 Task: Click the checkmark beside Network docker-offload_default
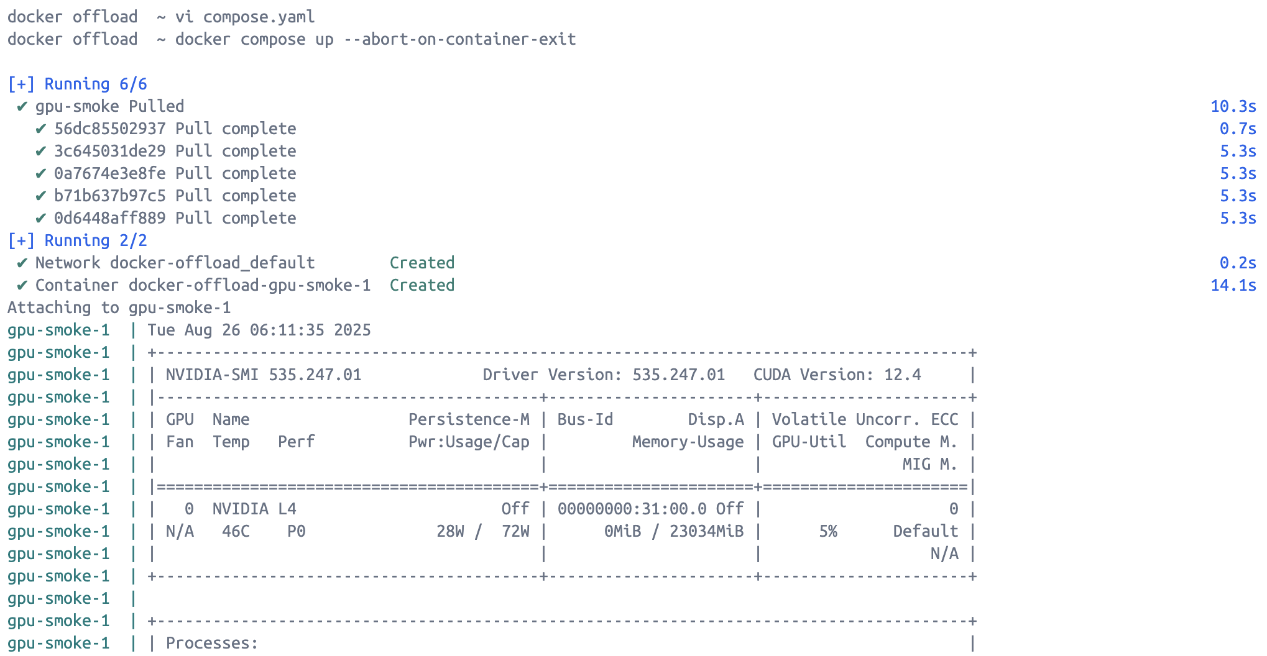[22, 263]
